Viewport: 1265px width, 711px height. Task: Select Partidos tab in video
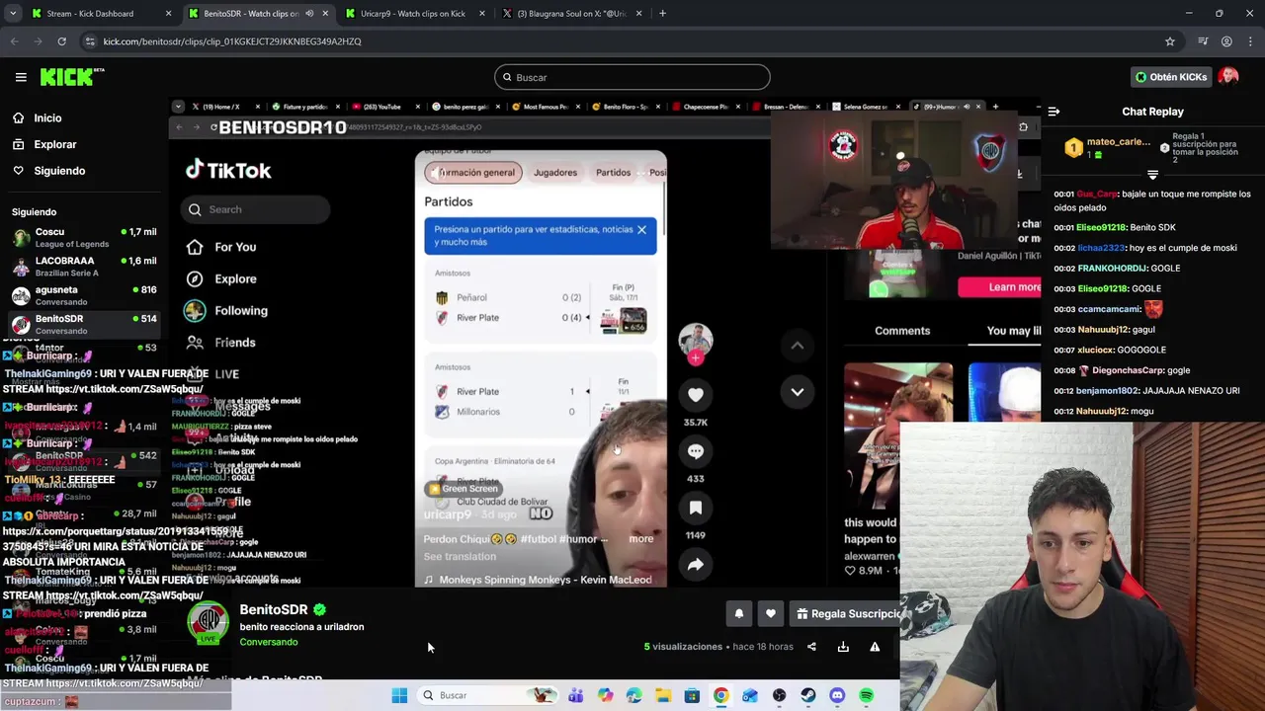[x=613, y=173]
